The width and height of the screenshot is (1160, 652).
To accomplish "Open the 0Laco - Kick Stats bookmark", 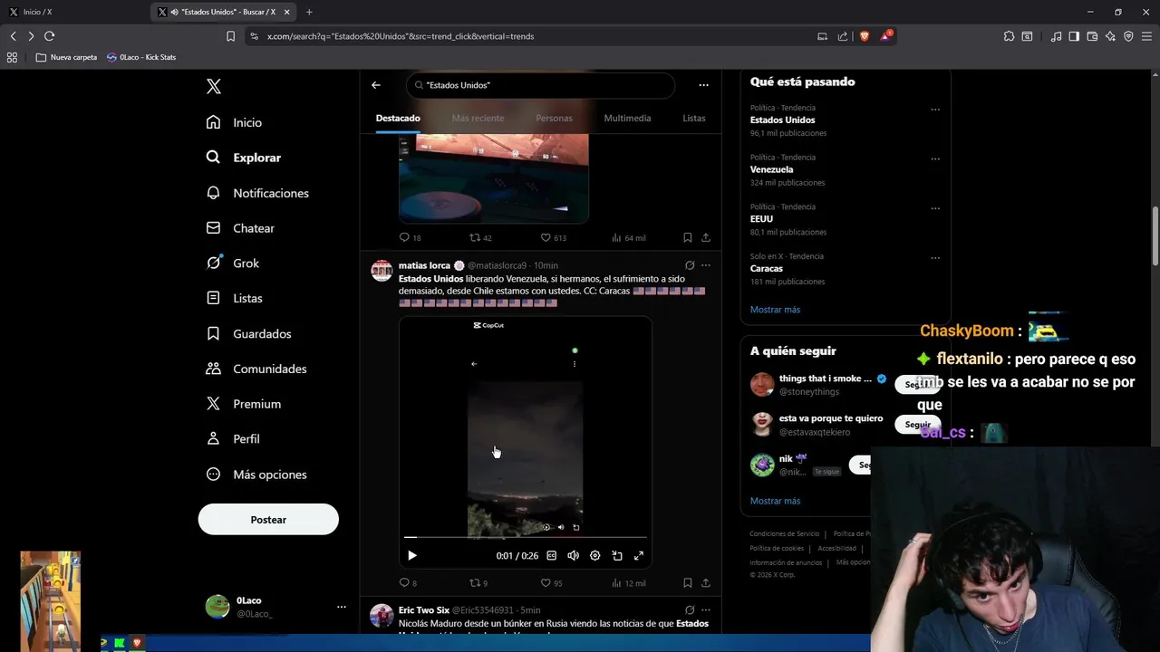I will click(140, 57).
